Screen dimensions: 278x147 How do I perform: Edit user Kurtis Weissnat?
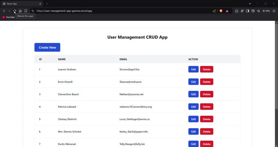click(x=193, y=144)
